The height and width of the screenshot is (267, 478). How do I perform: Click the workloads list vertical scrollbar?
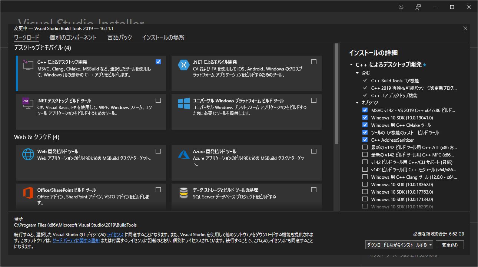336,93
